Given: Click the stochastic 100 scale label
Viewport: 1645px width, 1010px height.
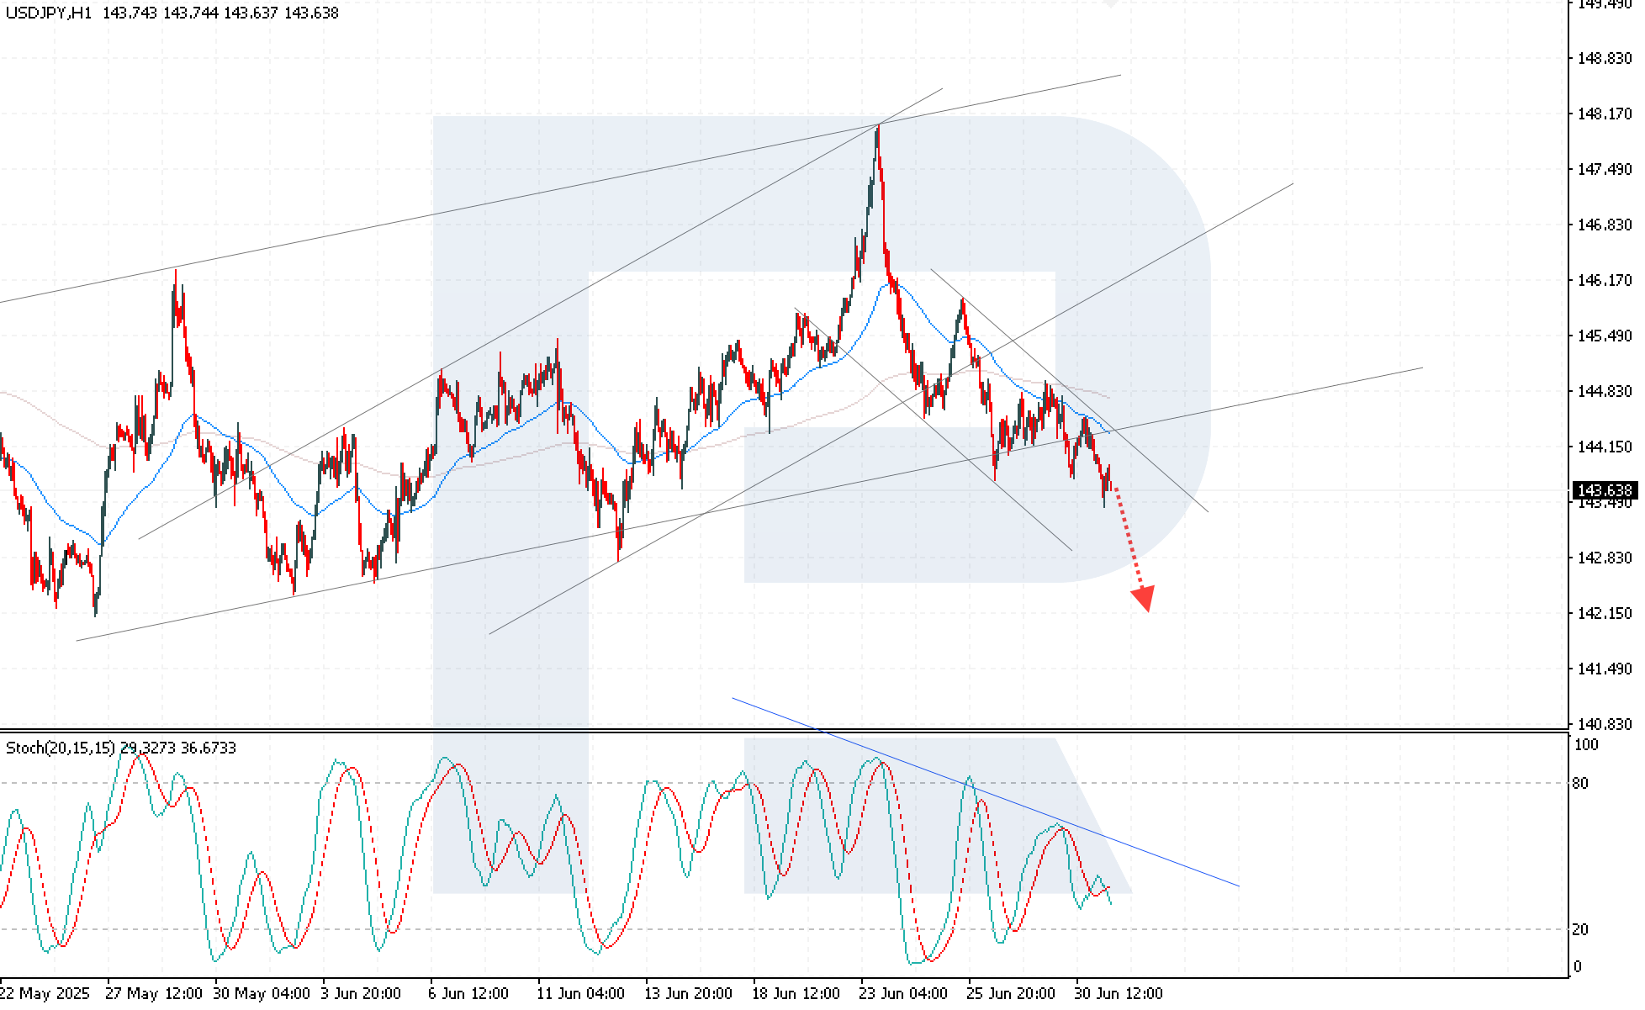Looking at the screenshot, I should click(1585, 745).
